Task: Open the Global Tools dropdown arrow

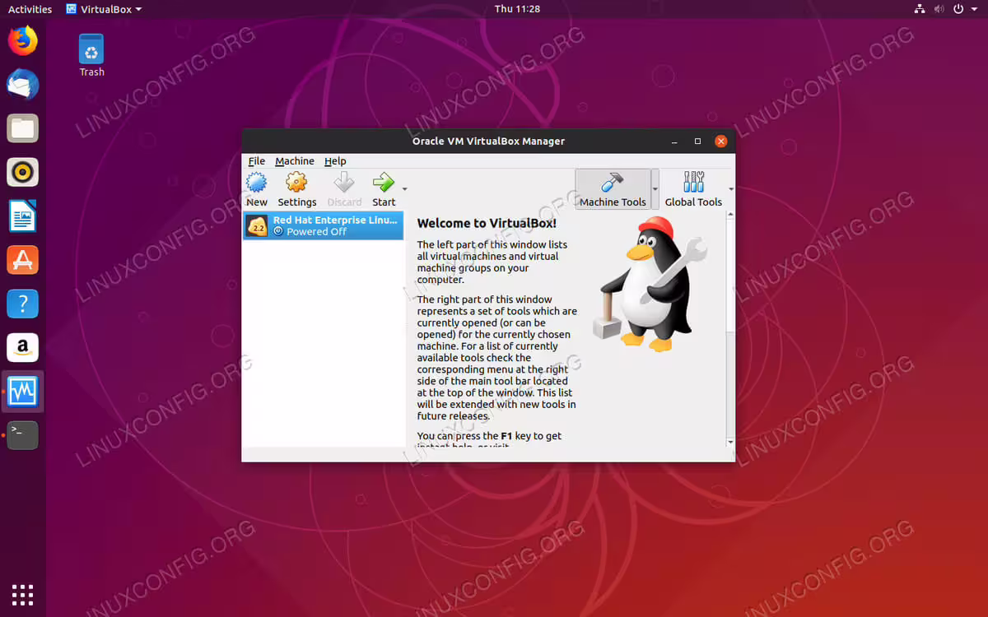Action: tap(730, 189)
